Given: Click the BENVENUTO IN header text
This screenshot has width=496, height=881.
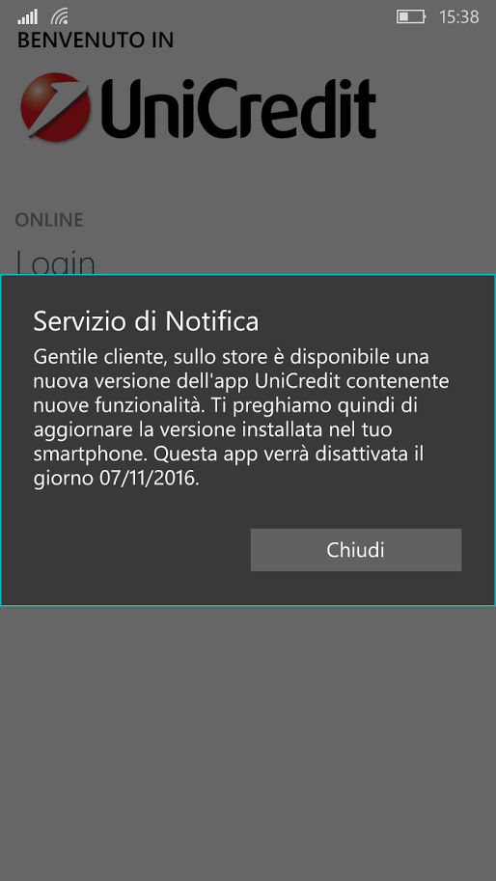Looking at the screenshot, I should 95,41.
